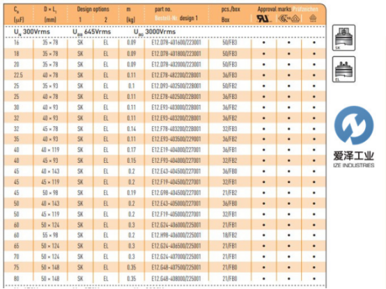Screen dimensions: 386x289
Task: Select part number E12.H98-406000/225001
Action: pyautogui.click(x=176, y=235)
